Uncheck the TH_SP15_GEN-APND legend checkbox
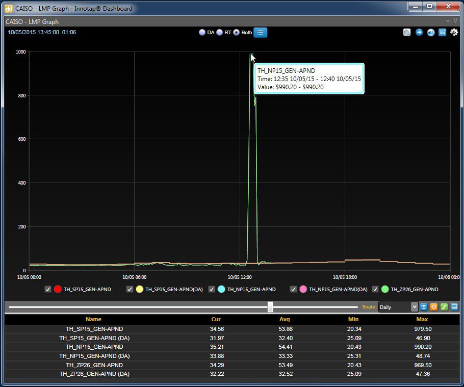Screen dimensions: 464x387 point(48,290)
